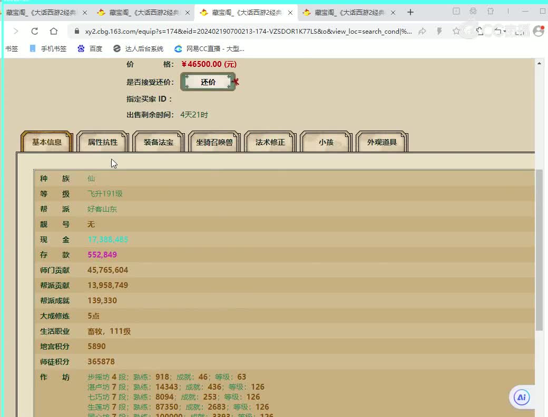The height and width of the screenshot is (417, 548).
Task: Go to the browser home page icon
Action: coord(53,31)
